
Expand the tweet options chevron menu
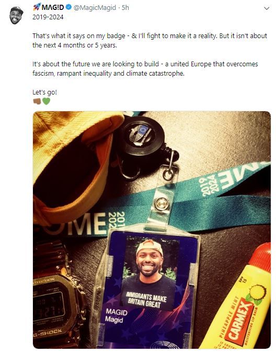pyautogui.click(x=267, y=8)
